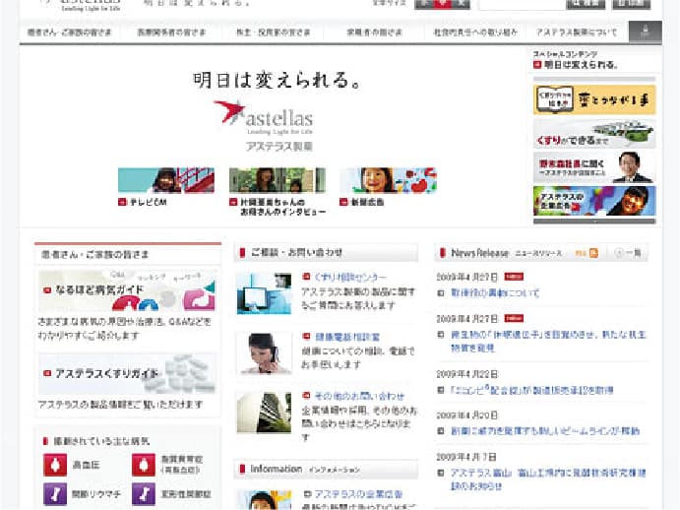Viewport: 680px width, 510px height.
Task: Click the 明日は変えられる。 link under スペシャルコンテンツ
Action: 581,65
